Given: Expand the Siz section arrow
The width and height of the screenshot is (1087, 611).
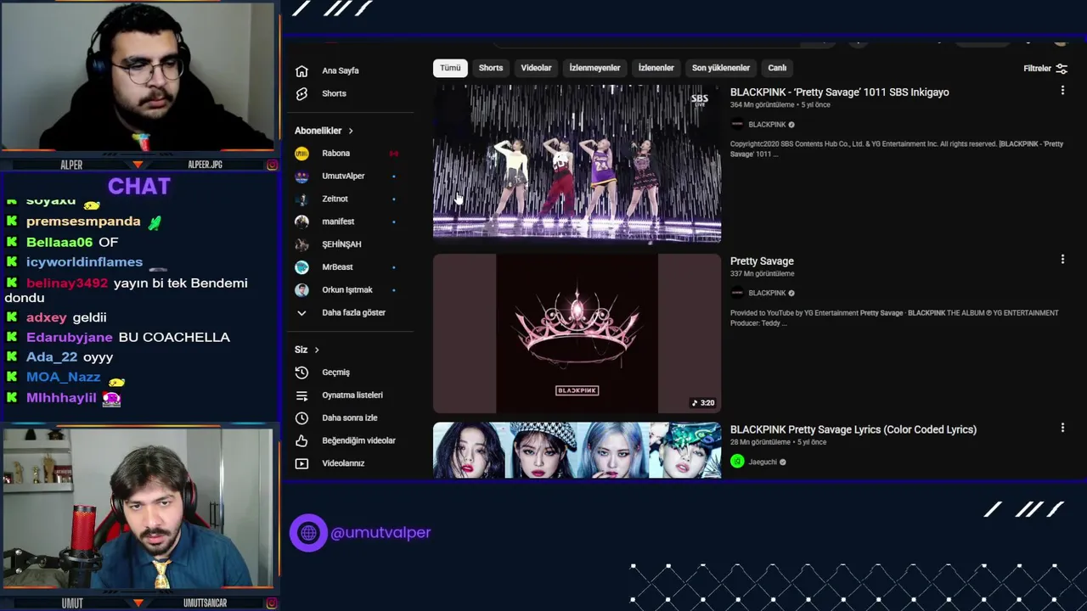Looking at the screenshot, I should [317, 350].
